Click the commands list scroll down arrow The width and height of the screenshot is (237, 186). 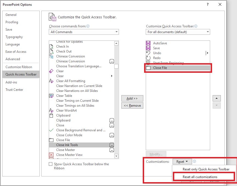coord(116,156)
